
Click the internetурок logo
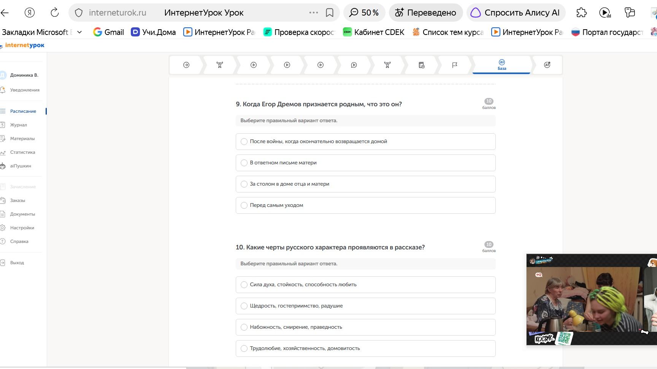click(x=22, y=45)
